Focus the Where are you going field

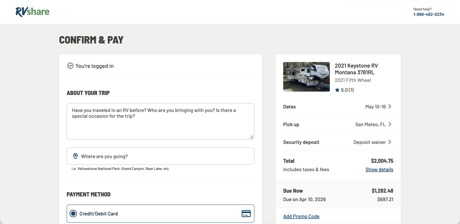point(164,156)
